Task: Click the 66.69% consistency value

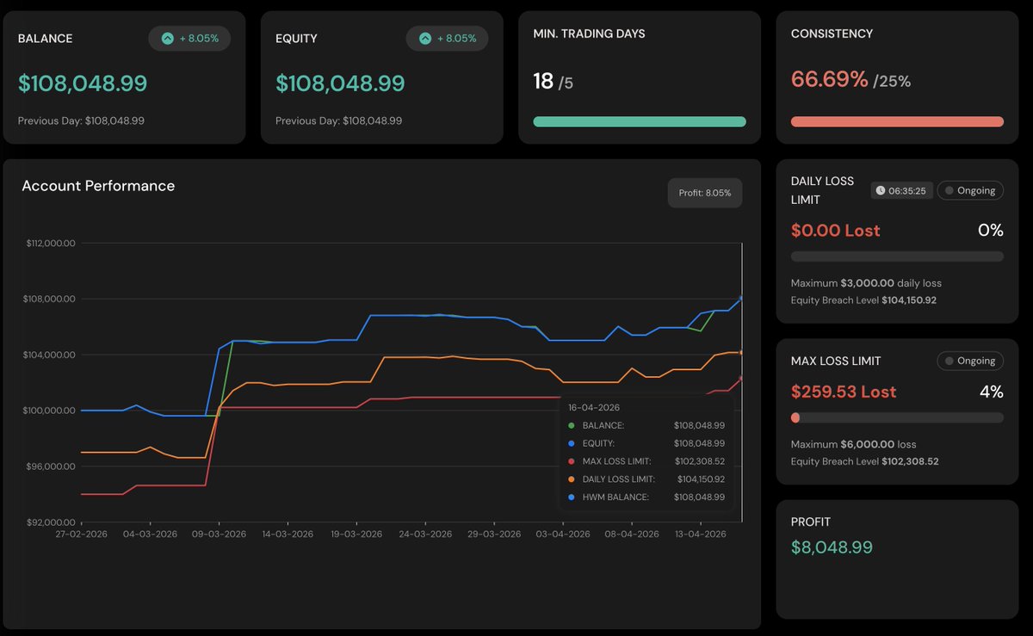Action: pos(830,80)
